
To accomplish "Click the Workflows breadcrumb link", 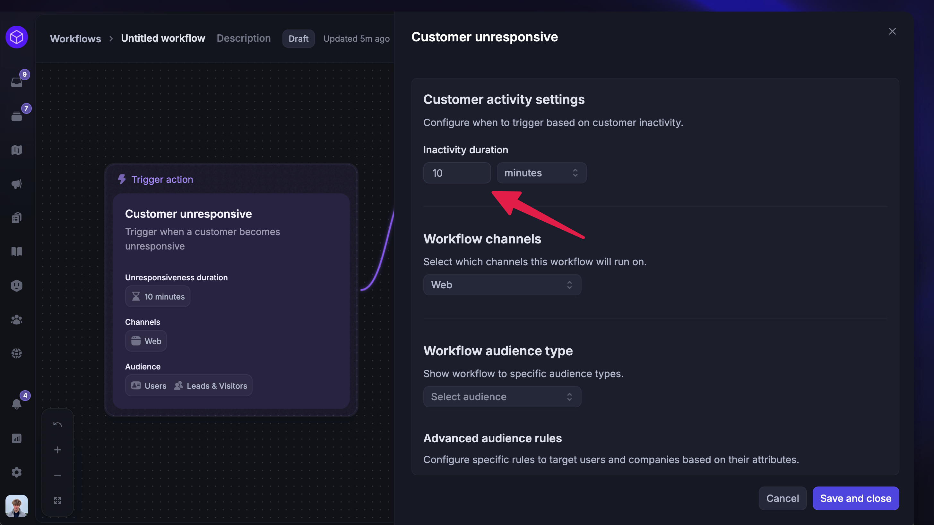I will 75,38.
